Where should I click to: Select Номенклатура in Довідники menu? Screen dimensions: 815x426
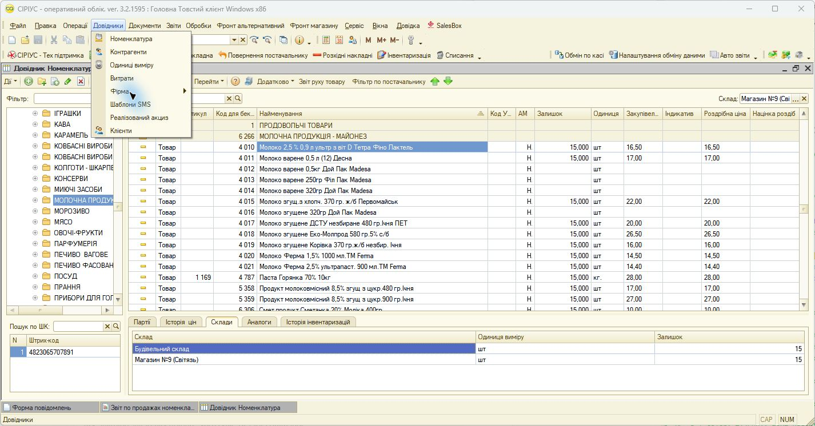pyautogui.click(x=131, y=39)
